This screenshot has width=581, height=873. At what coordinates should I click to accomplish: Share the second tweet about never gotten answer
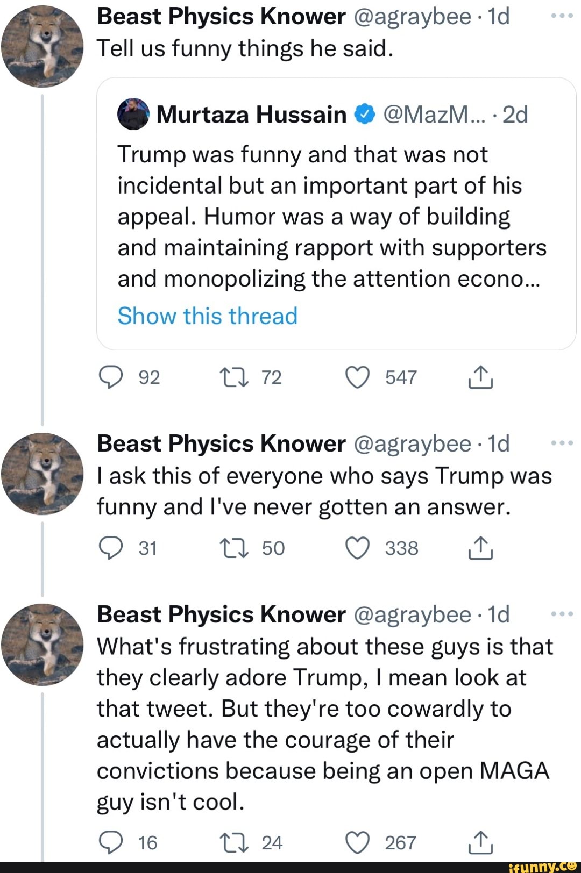click(x=480, y=548)
